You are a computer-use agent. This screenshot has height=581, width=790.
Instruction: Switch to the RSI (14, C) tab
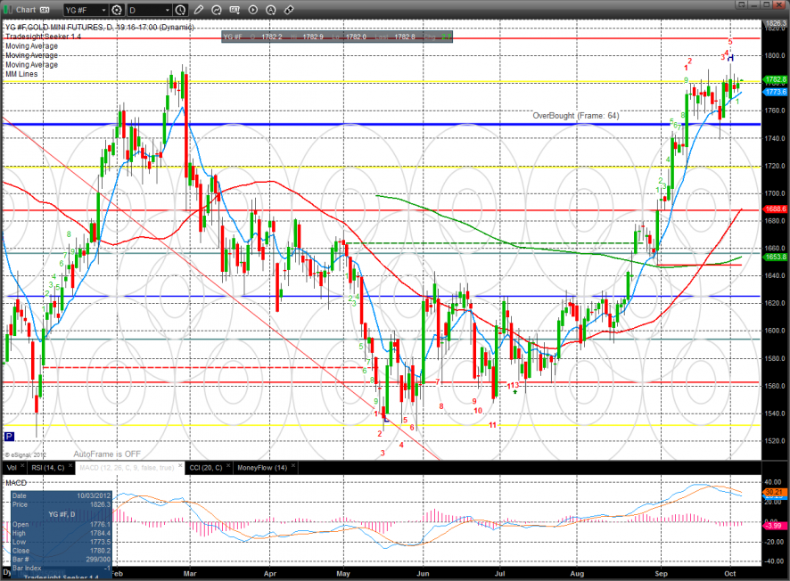click(x=48, y=467)
